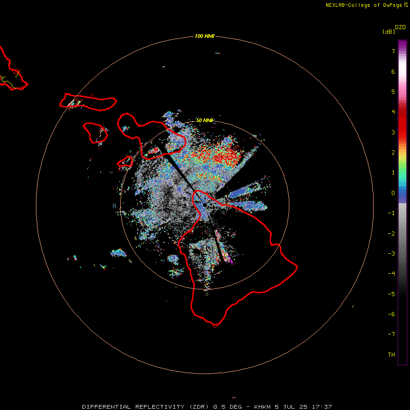Viewport: 410px width, 410px height.
Task: Click the -7 dB tick label
Action: (391, 334)
